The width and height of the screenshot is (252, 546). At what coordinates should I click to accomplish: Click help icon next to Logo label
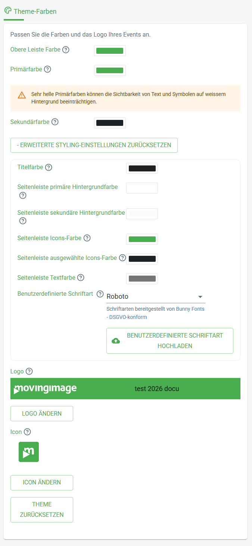pos(29,372)
